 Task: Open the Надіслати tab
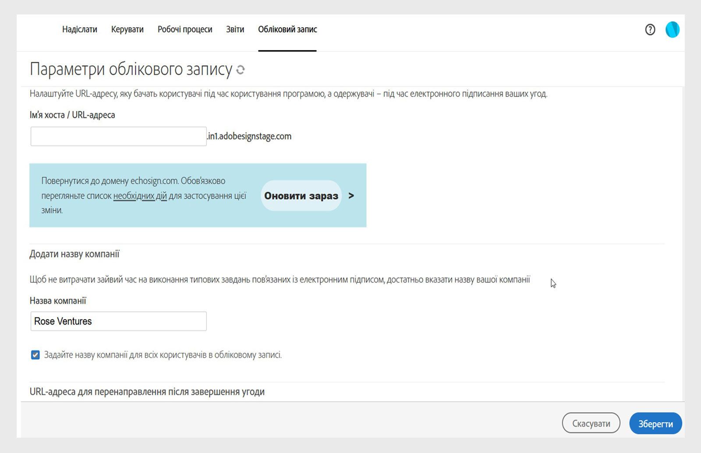tap(79, 29)
